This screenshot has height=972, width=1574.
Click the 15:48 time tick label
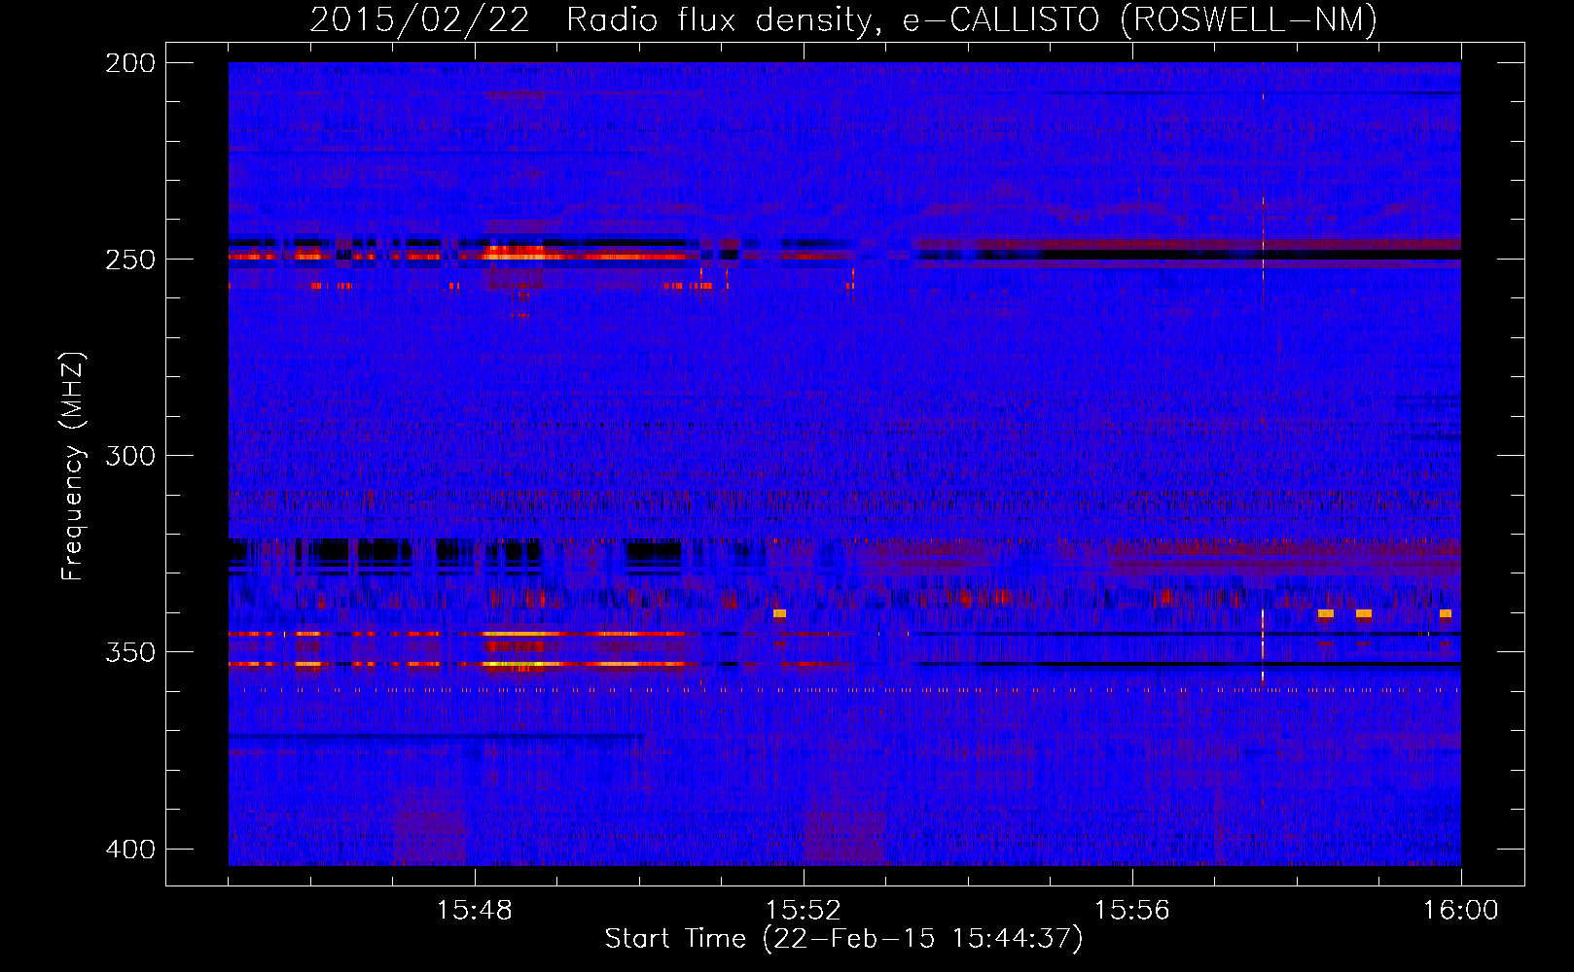click(475, 911)
